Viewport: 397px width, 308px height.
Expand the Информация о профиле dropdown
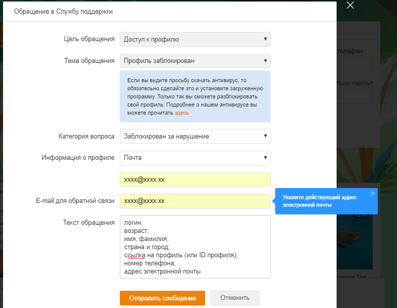[195, 158]
